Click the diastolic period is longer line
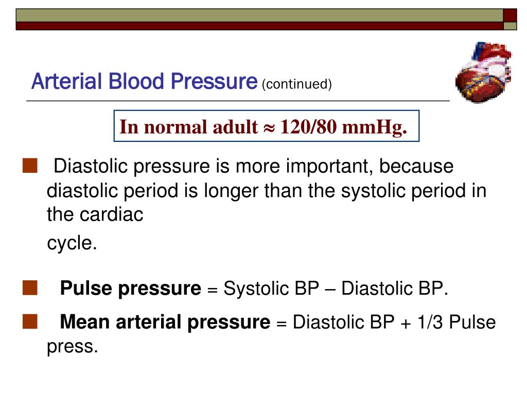Image resolution: width=527 pixels, height=395 pixels. [267, 191]
